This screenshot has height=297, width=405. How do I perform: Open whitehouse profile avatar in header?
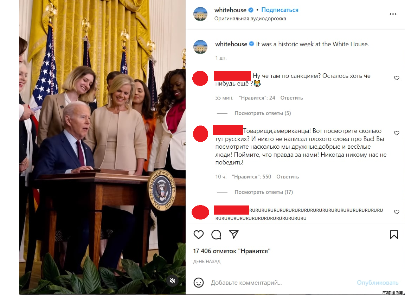pyautogui.click(x=200, y=14)
